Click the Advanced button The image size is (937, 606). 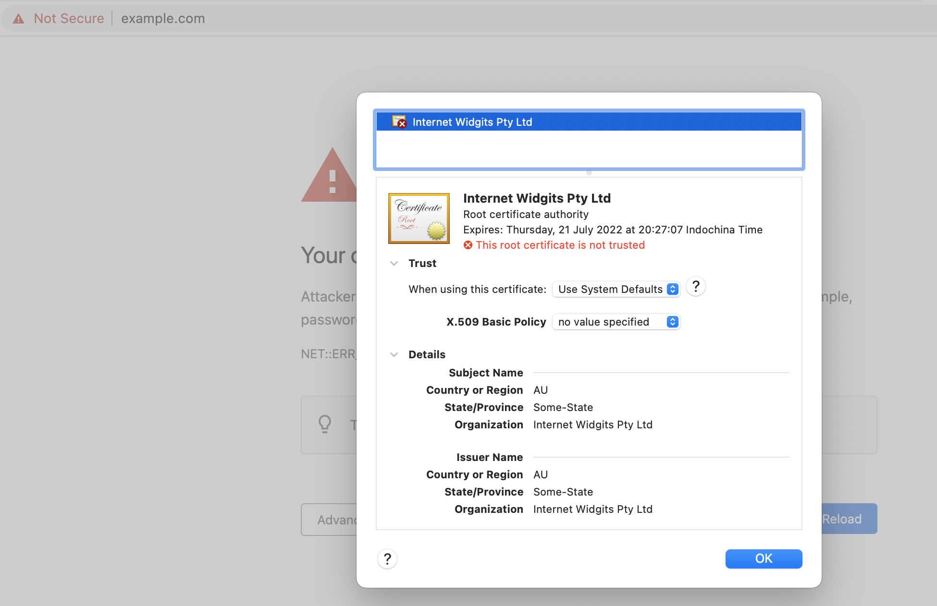pyautogui.click(x=329, y=520)
